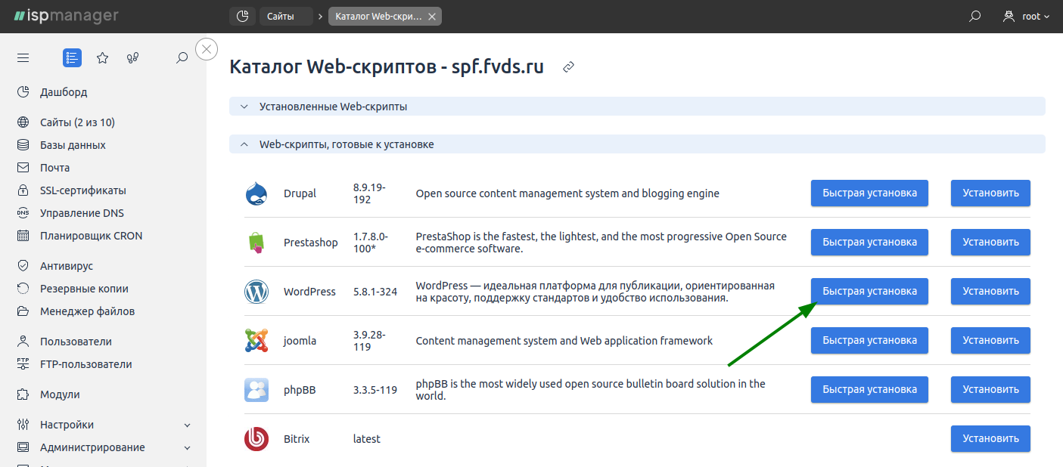Screen dimensions: 1063x467
Task: Click Быстрая установка for WordPress
Action: [869, 291]
